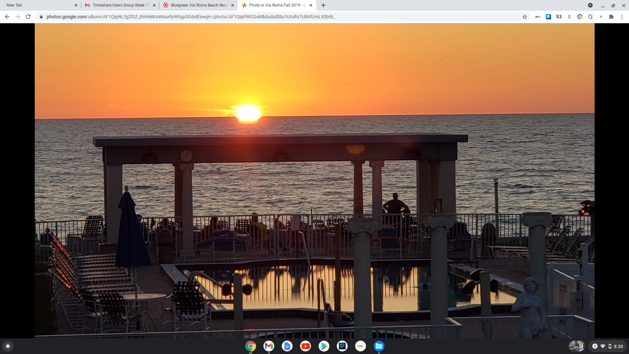629x354 pixels.
Task: Open the Chrome extensions puzzle-piece menu
Action: click(611, 16)
